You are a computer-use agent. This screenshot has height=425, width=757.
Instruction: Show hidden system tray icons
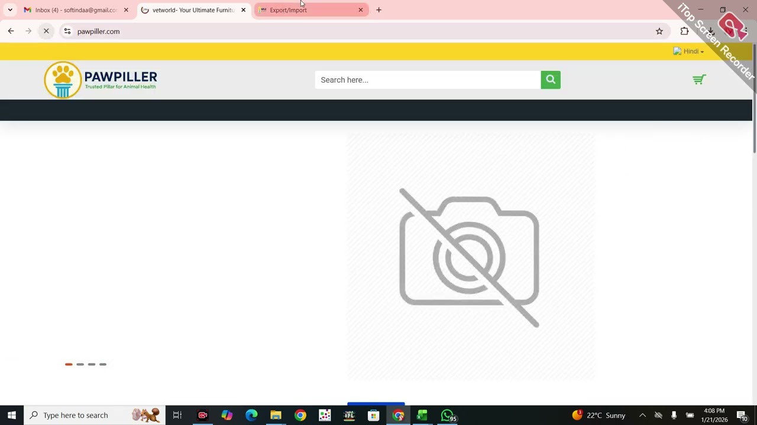coord(642,415)
